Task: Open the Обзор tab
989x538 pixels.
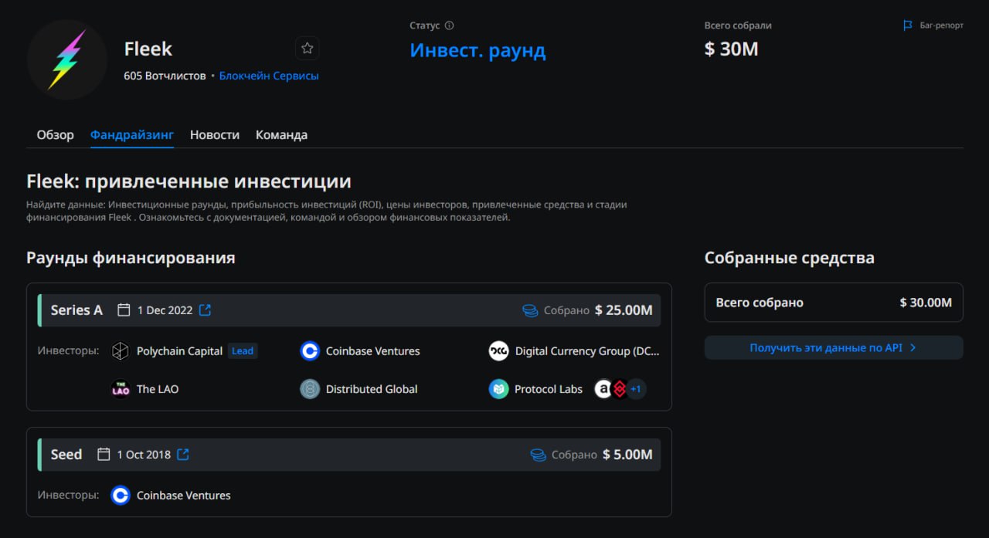Action: point(56,135)
